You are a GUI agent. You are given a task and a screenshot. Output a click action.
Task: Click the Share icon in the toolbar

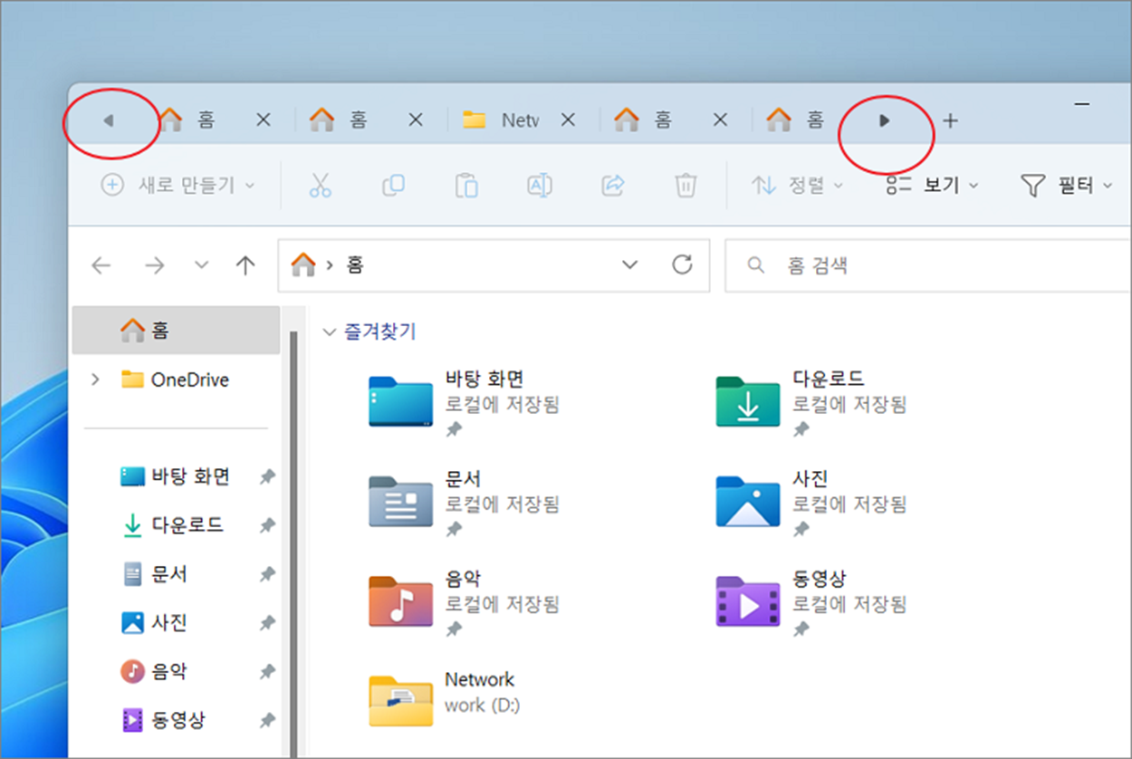pyautogui.click(x=613, y=186)
